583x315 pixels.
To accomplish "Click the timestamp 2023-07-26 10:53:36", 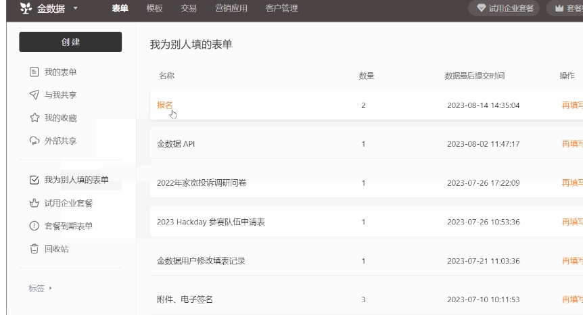I will pos(484,222).
